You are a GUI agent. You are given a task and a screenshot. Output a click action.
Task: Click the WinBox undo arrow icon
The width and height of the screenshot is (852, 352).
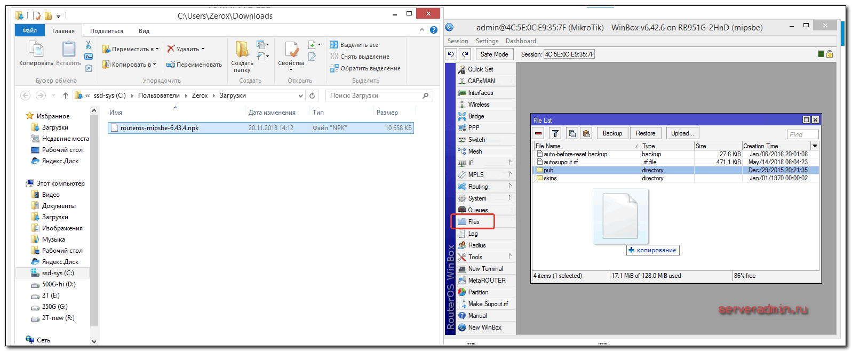click(451, 54)
